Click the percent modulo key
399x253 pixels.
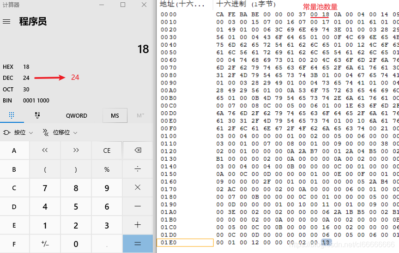[x=107, y=169]
